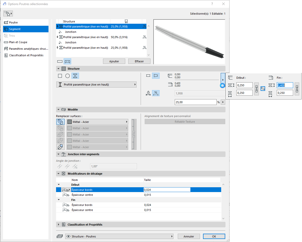Open the Structure - Poutres layer dropdown

click(x=119, y=236)
